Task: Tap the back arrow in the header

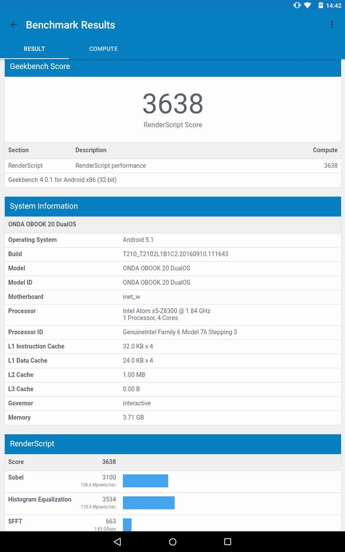Action: click(x=14, y=25)
